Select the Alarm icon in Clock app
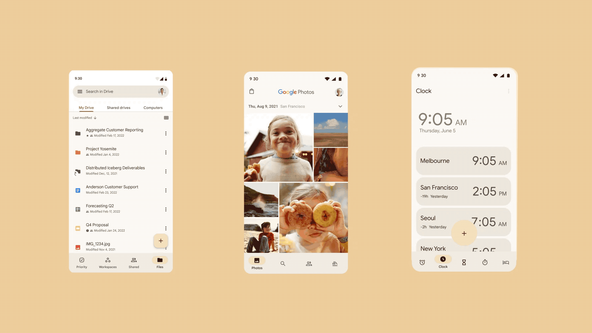This screenshot has width=592, height=333. (422, 262)
